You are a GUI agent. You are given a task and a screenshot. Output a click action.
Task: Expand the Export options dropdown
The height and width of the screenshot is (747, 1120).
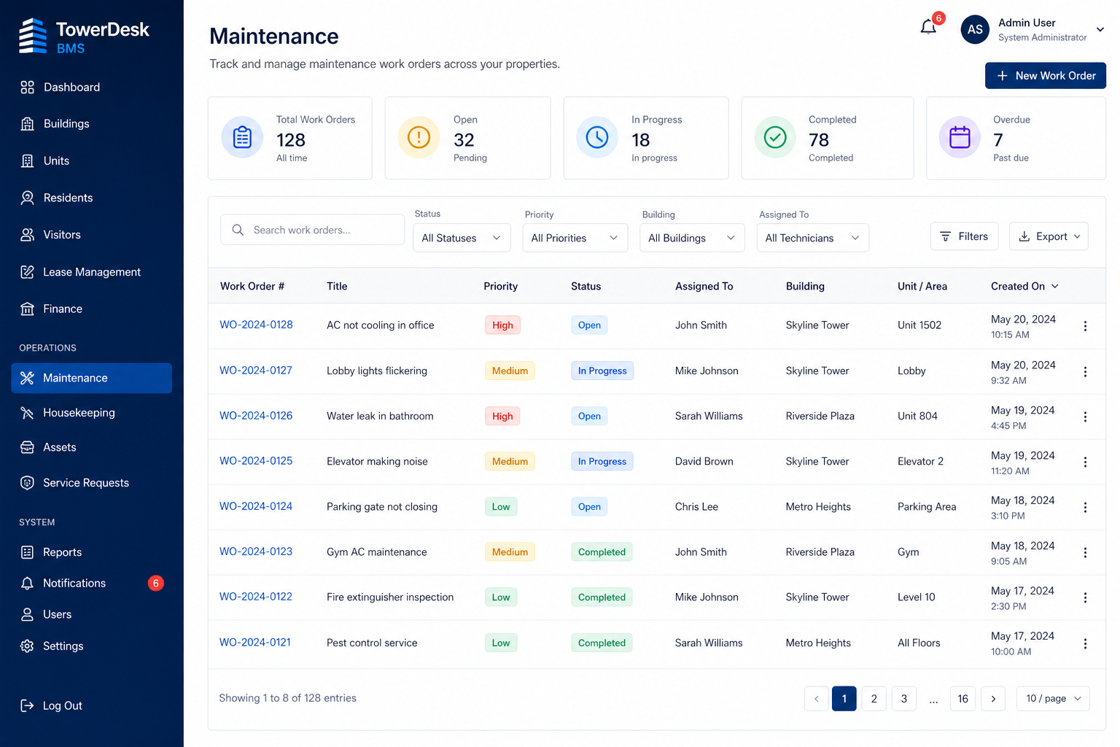1049,236
